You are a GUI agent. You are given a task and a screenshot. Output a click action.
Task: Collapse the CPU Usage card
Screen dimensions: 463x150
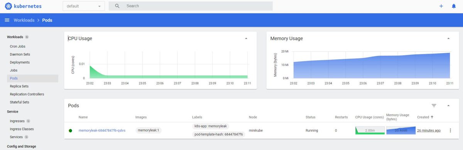click(x=246, y=39)
